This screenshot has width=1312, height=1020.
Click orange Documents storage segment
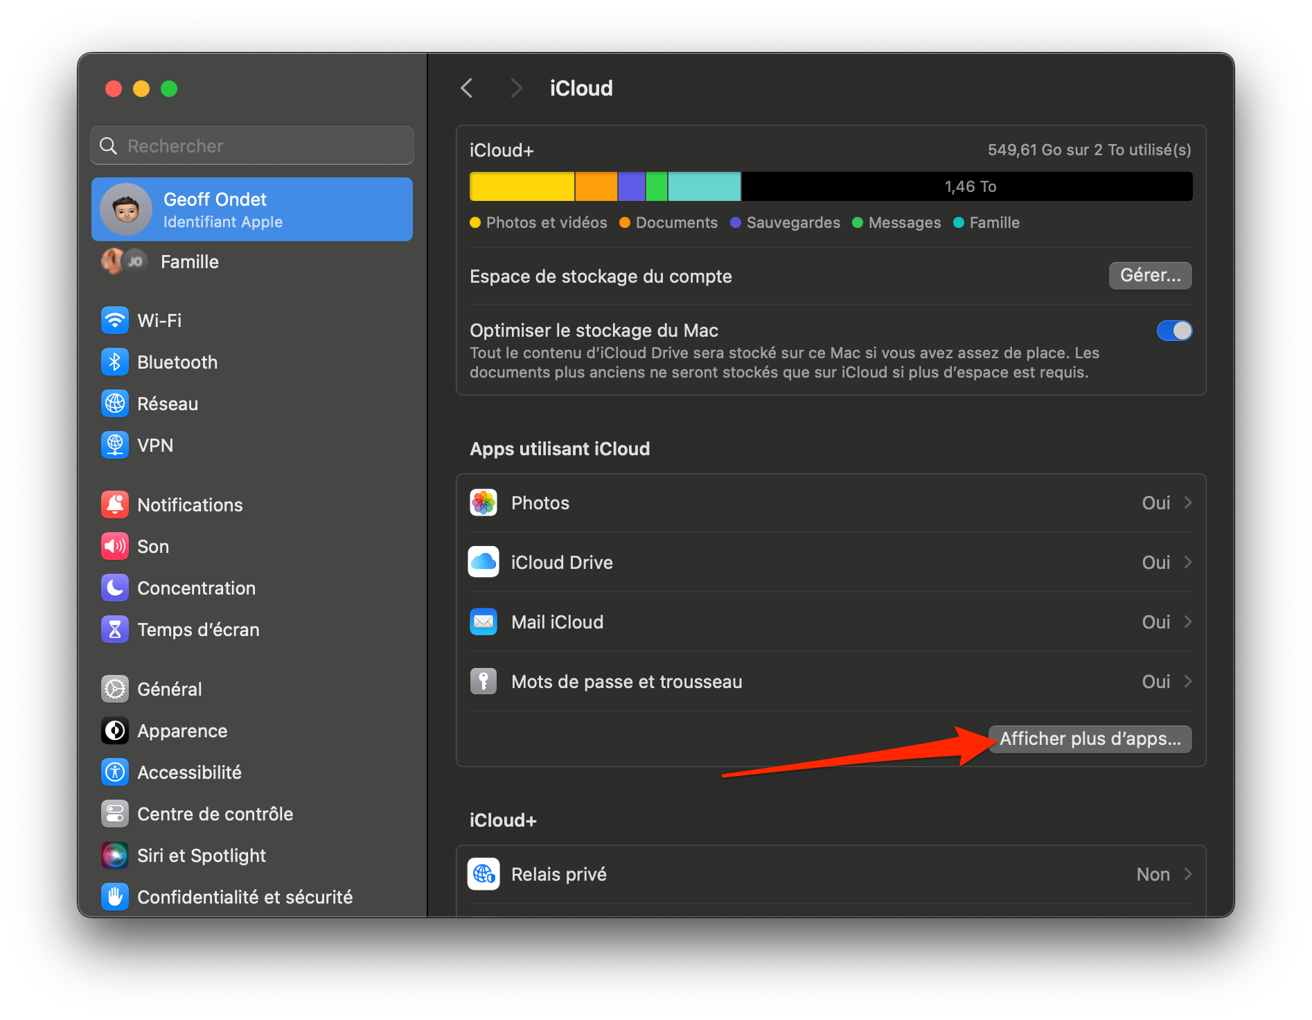click(596, 186)
